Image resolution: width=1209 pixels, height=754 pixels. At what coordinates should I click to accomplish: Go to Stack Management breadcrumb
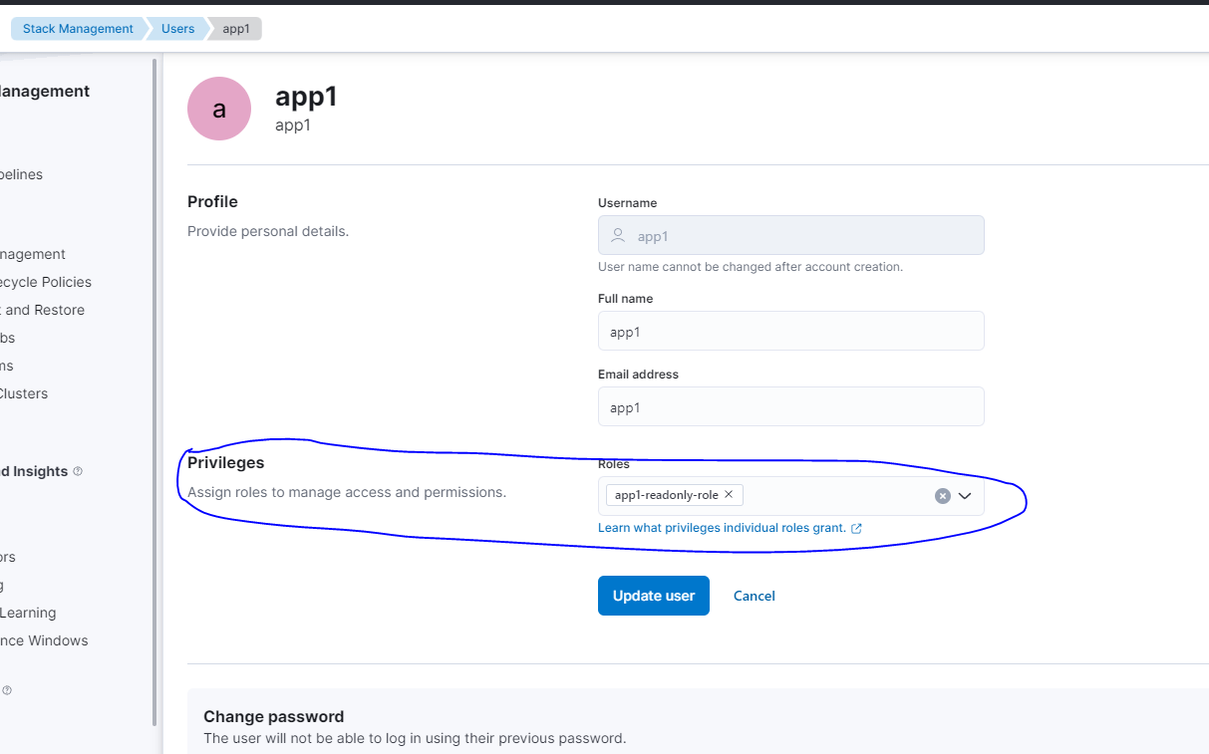pyautogui.click(x=78, y=29)
